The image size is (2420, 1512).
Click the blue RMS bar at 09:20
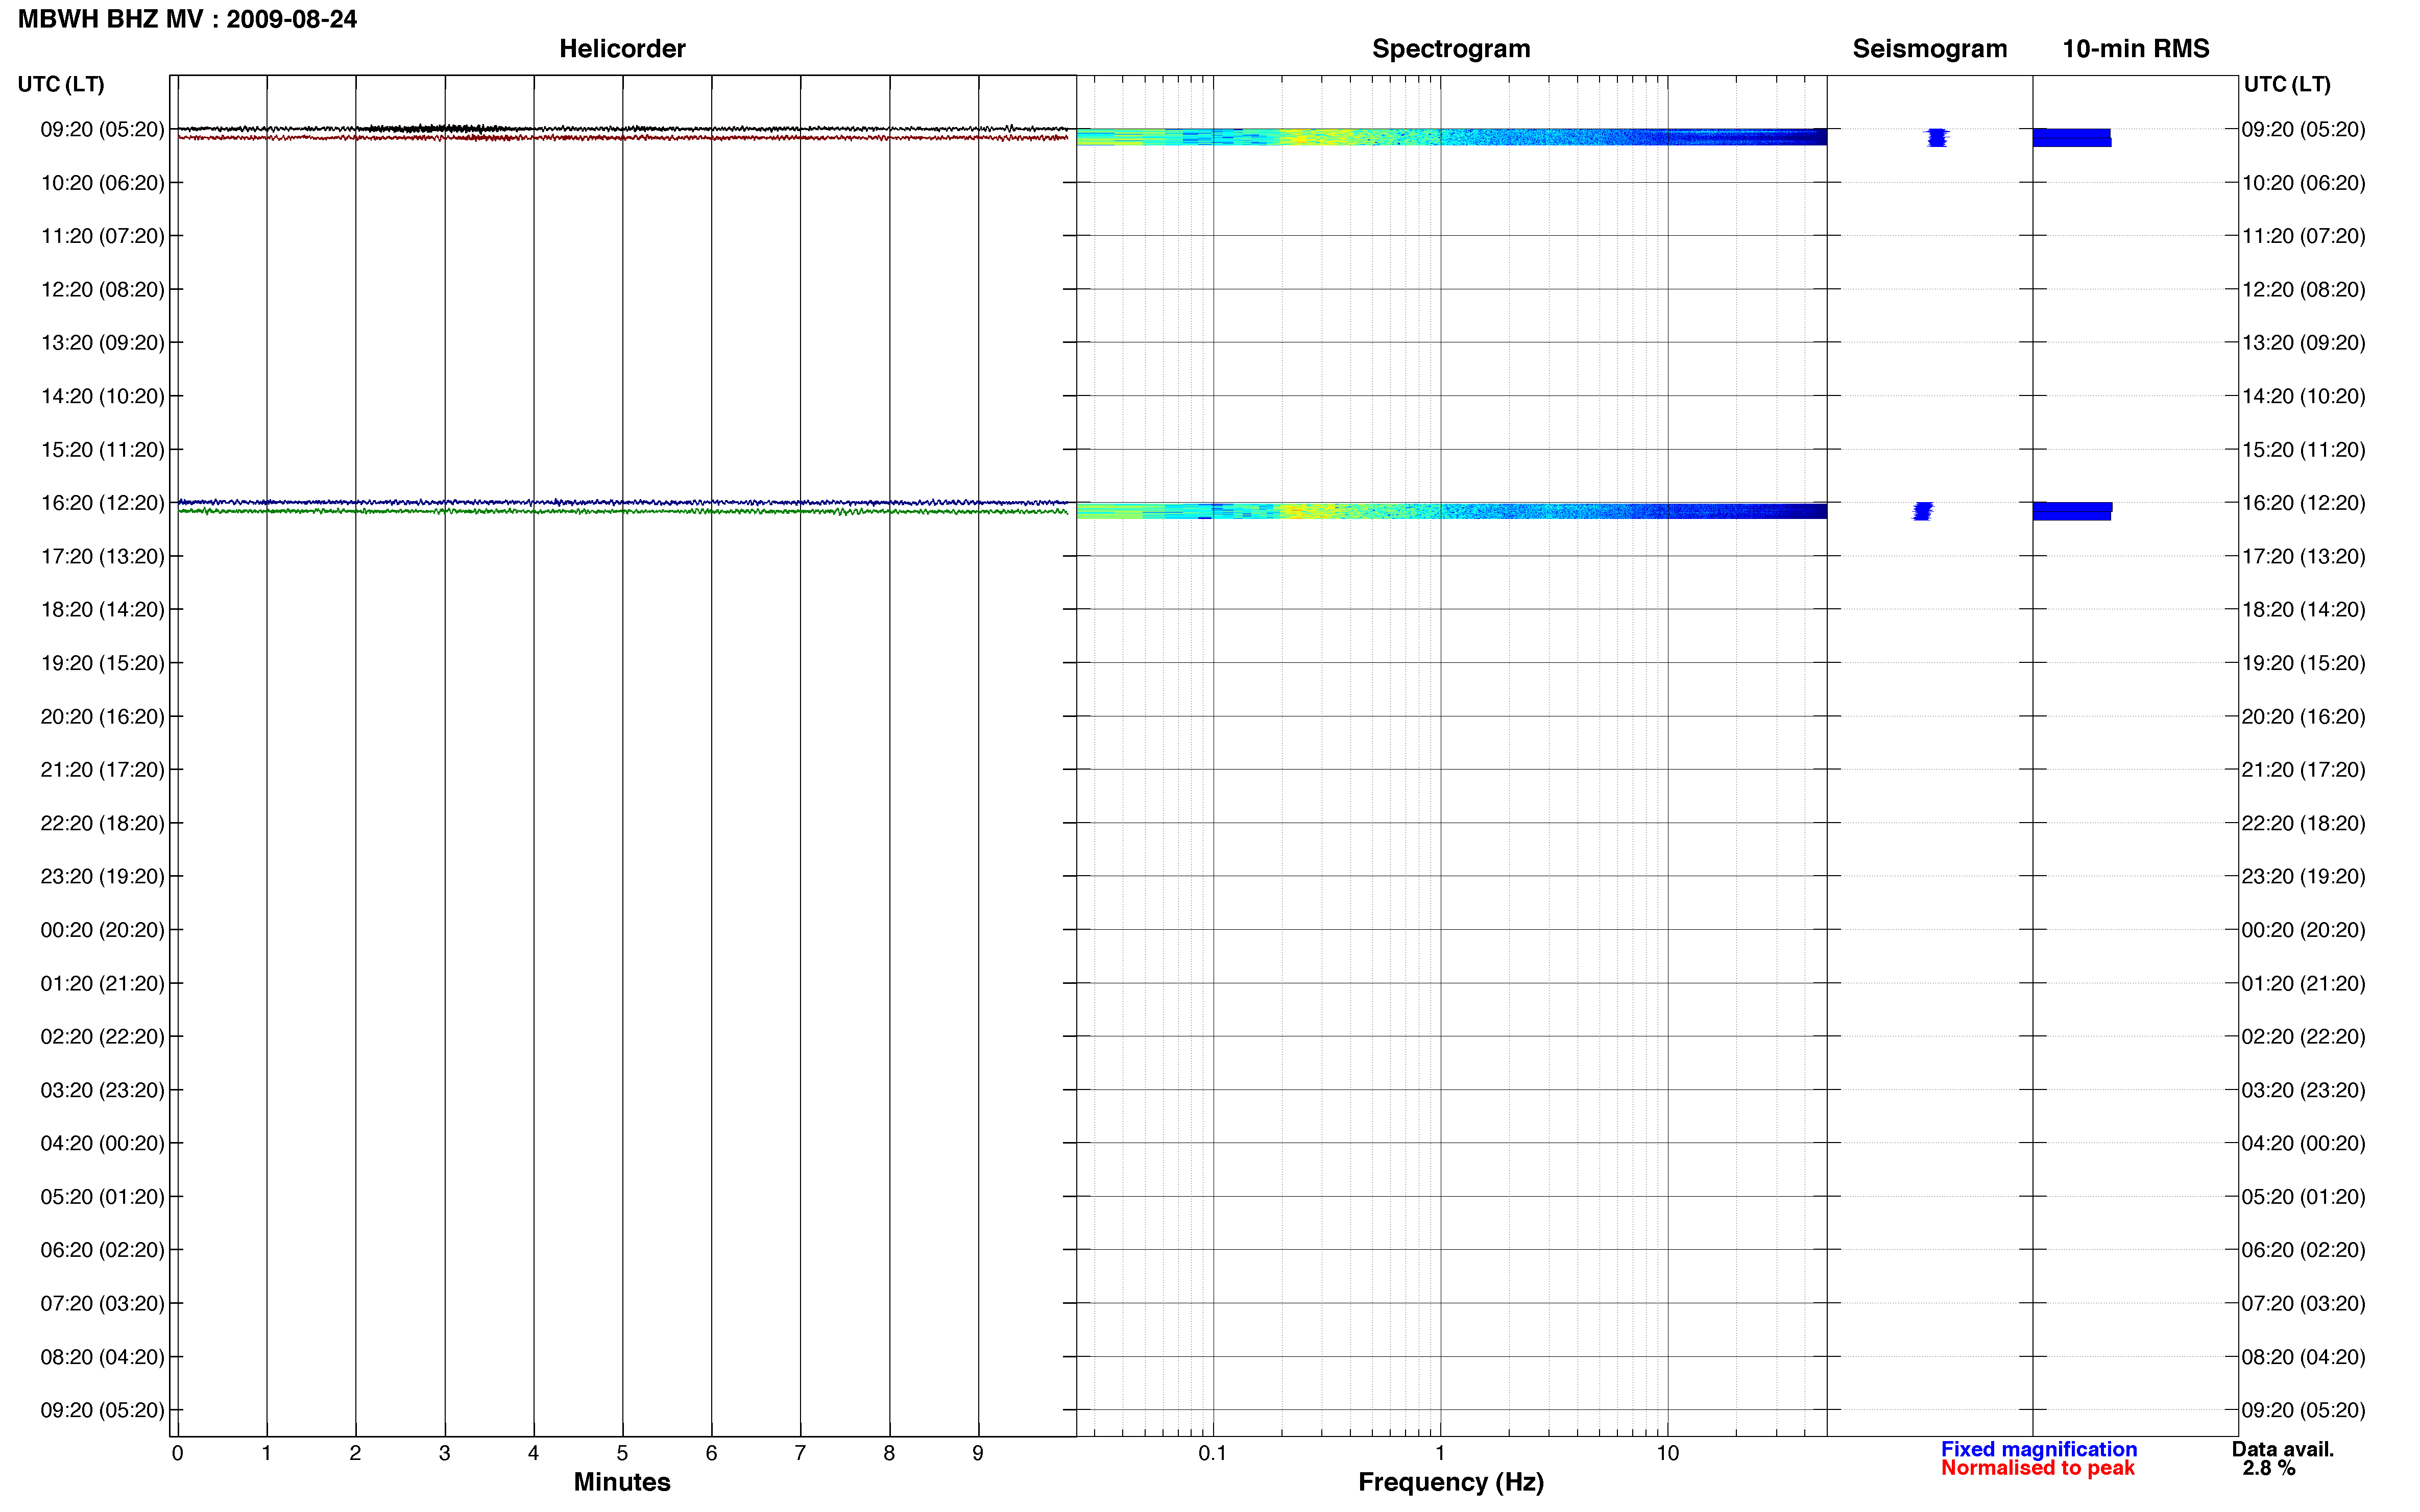coord(2072,137)
